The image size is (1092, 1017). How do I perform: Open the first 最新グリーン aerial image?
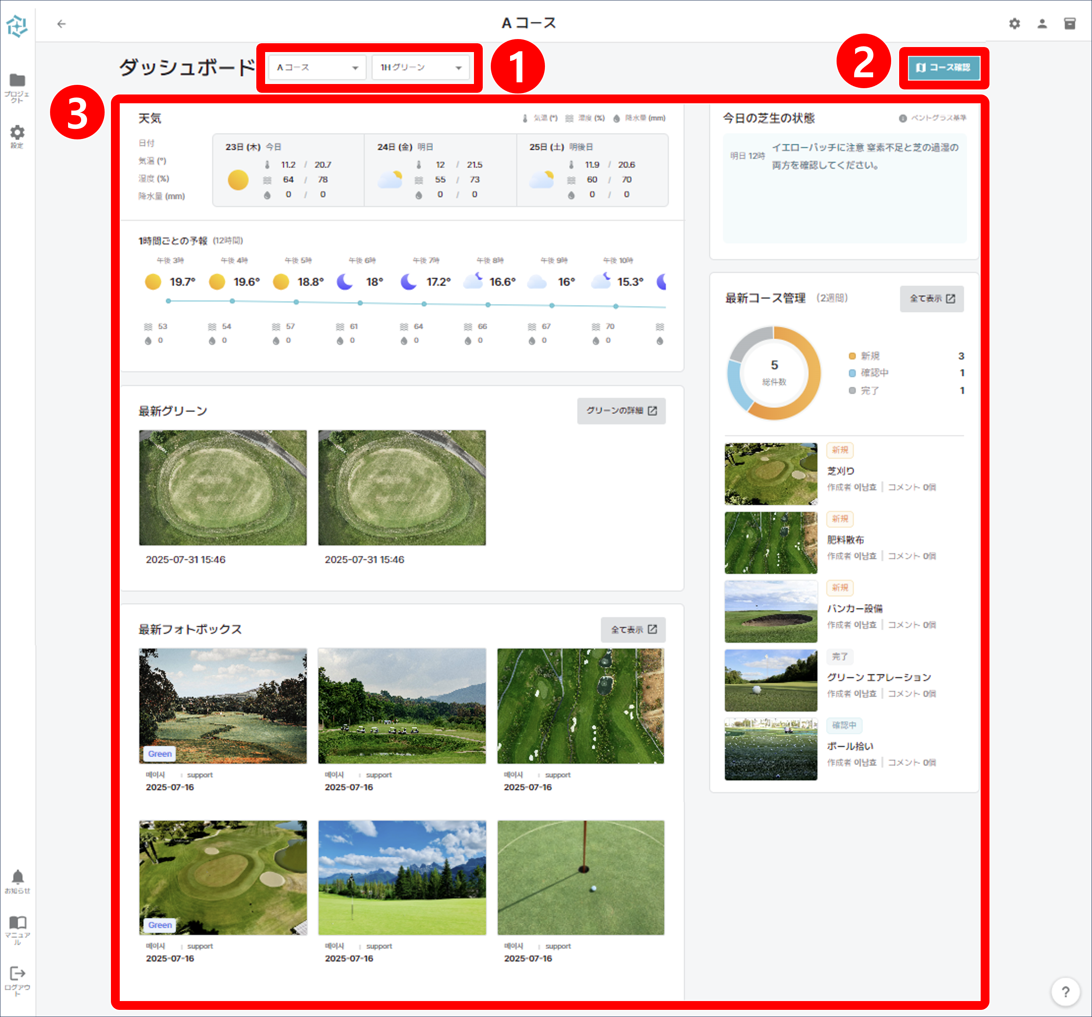(x=222, y=488)
